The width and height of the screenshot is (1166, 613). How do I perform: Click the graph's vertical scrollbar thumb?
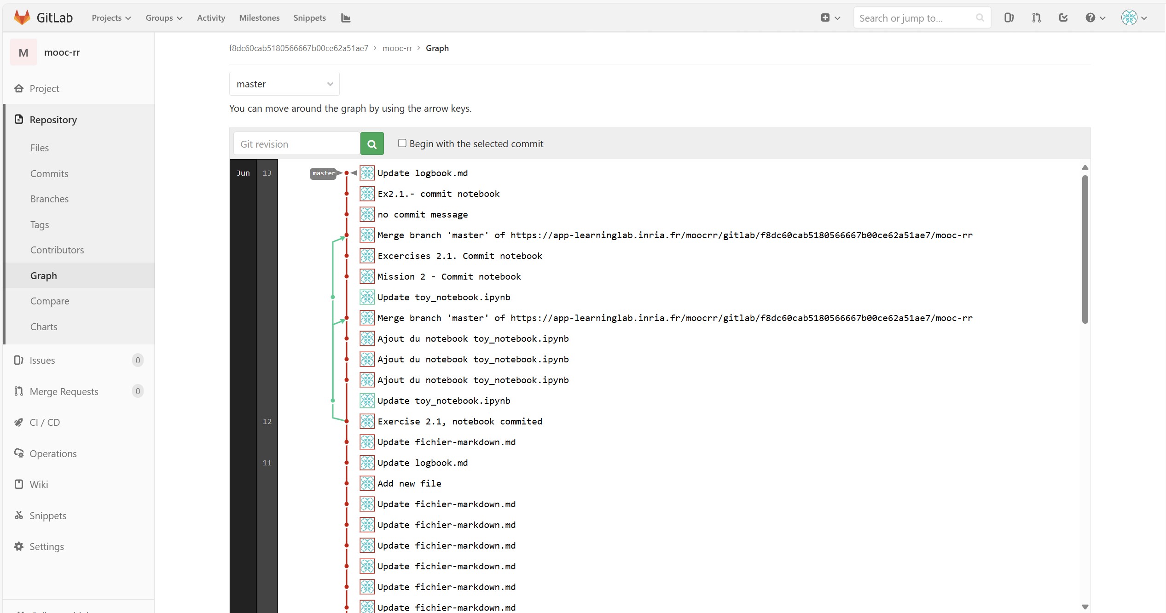[1085, 248]
